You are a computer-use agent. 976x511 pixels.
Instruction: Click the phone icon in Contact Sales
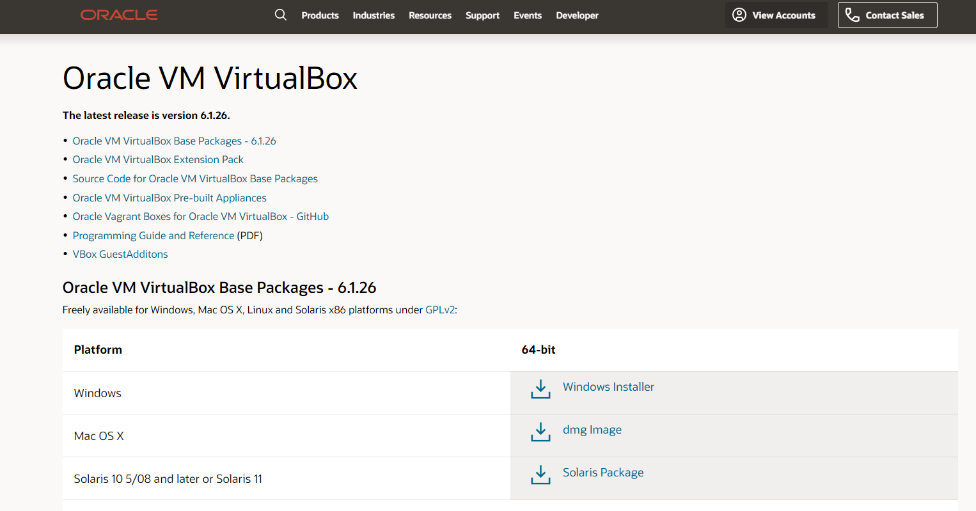click(853, 15)
